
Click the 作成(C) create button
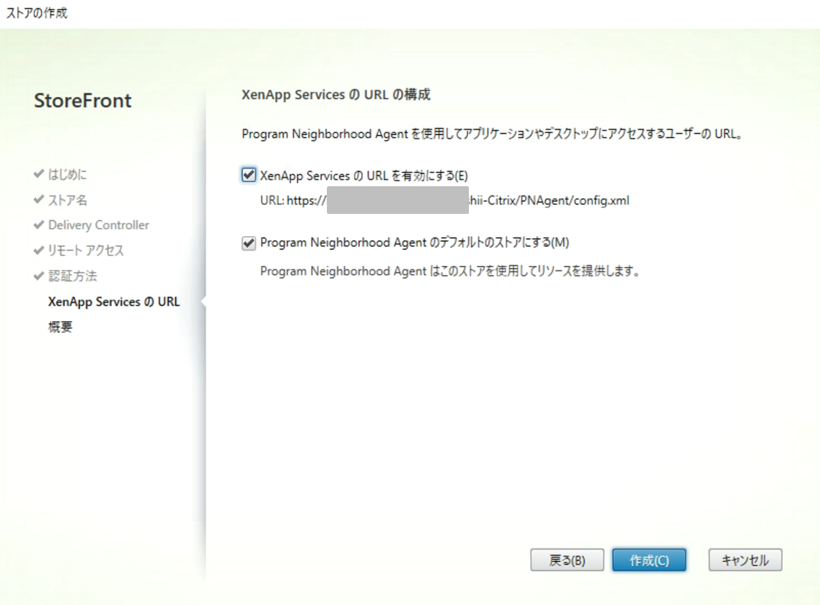(x=649, y=560)
